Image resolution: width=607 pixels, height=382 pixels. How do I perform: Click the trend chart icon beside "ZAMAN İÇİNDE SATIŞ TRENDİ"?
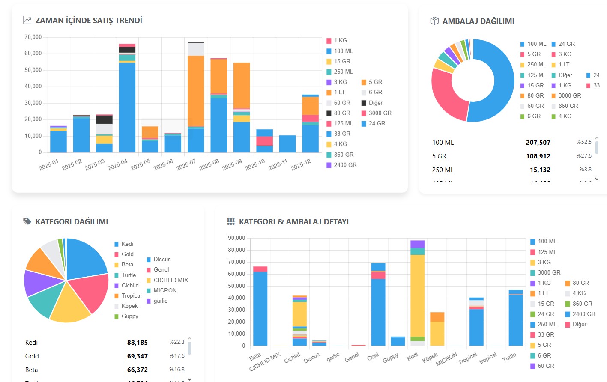[27, 19]
